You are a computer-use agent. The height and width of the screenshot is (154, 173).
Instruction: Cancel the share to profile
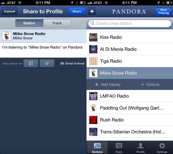[x=9, y=11]
